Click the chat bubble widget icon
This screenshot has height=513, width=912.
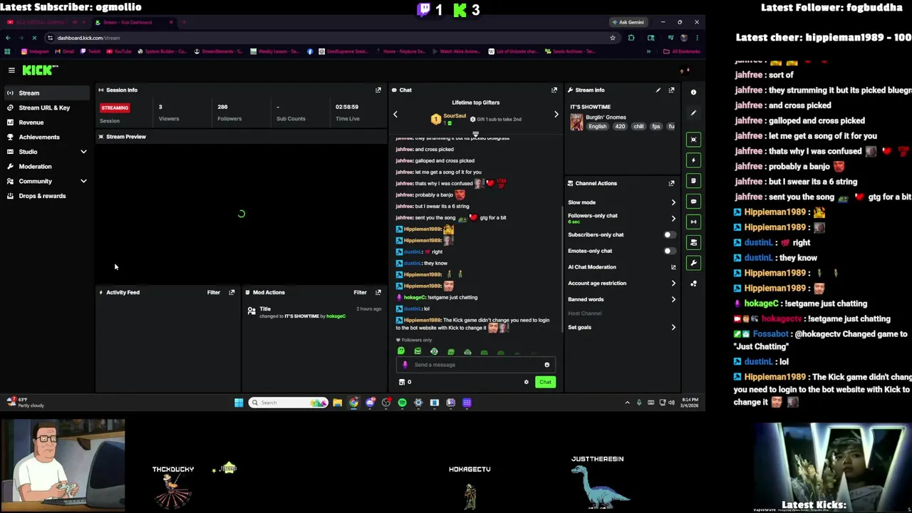(x=693, y=202)
